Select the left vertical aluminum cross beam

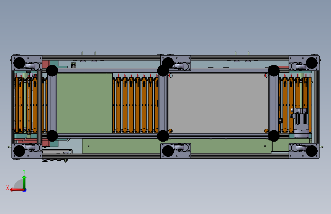click(52, 103)
